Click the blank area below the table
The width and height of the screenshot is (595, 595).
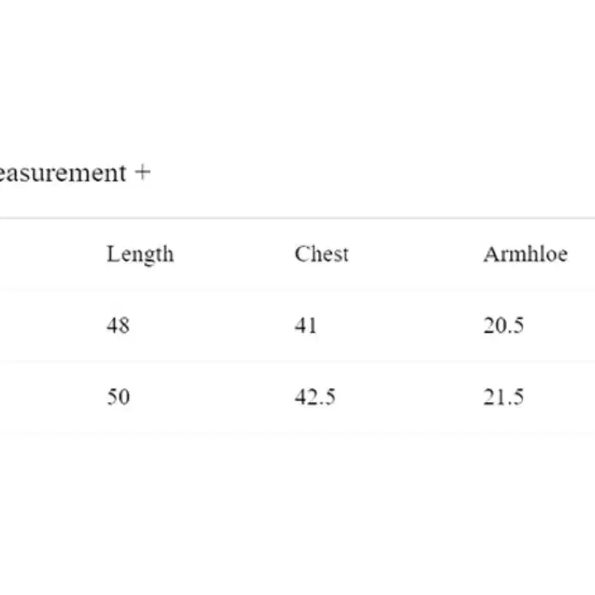297,514
